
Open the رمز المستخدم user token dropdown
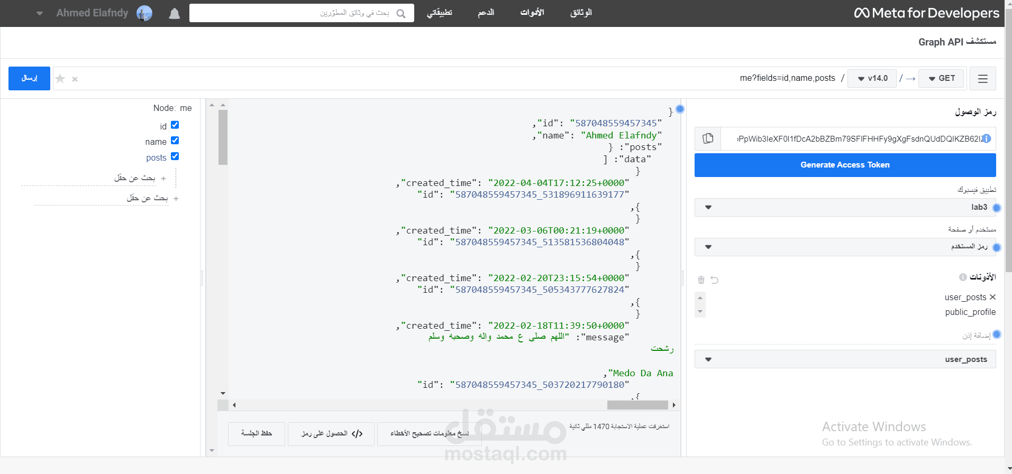pos(845,247)
